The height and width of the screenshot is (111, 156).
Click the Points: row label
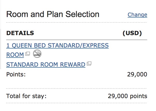coord(16,75)
